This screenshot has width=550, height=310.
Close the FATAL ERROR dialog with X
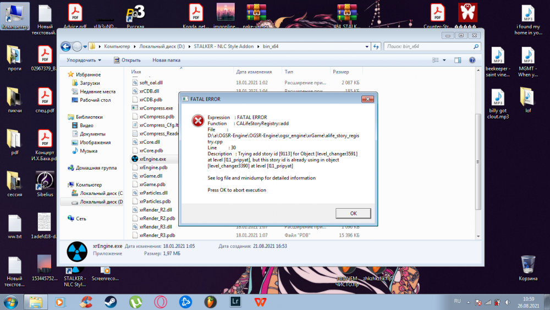(x=367, y=99)
